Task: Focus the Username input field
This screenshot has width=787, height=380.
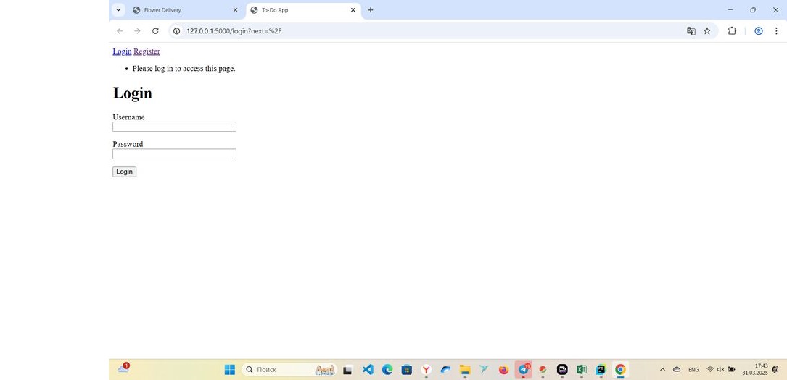Action: (x=174, y=127)
